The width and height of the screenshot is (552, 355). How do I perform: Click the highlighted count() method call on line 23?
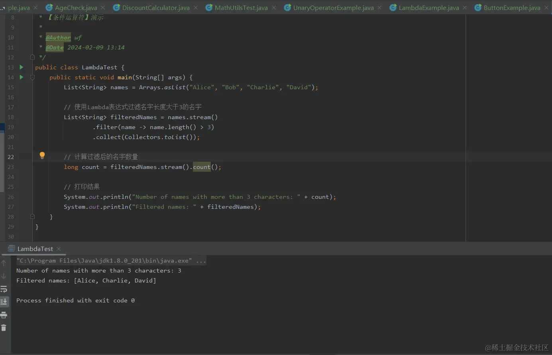click(x=202, y=167)
